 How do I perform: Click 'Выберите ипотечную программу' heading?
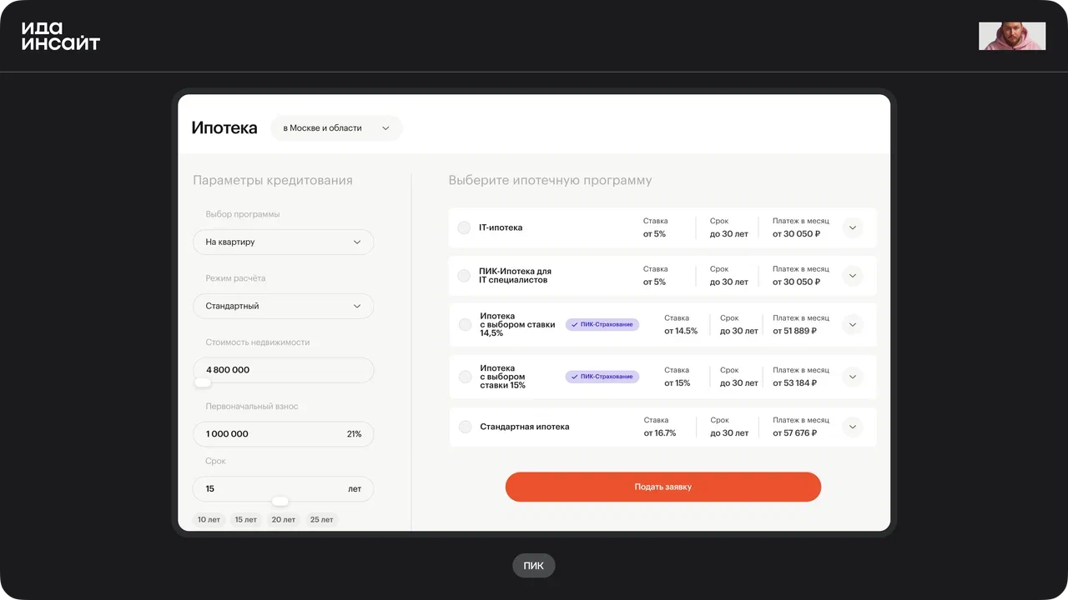pyautogui.click(x=551, y=180)
